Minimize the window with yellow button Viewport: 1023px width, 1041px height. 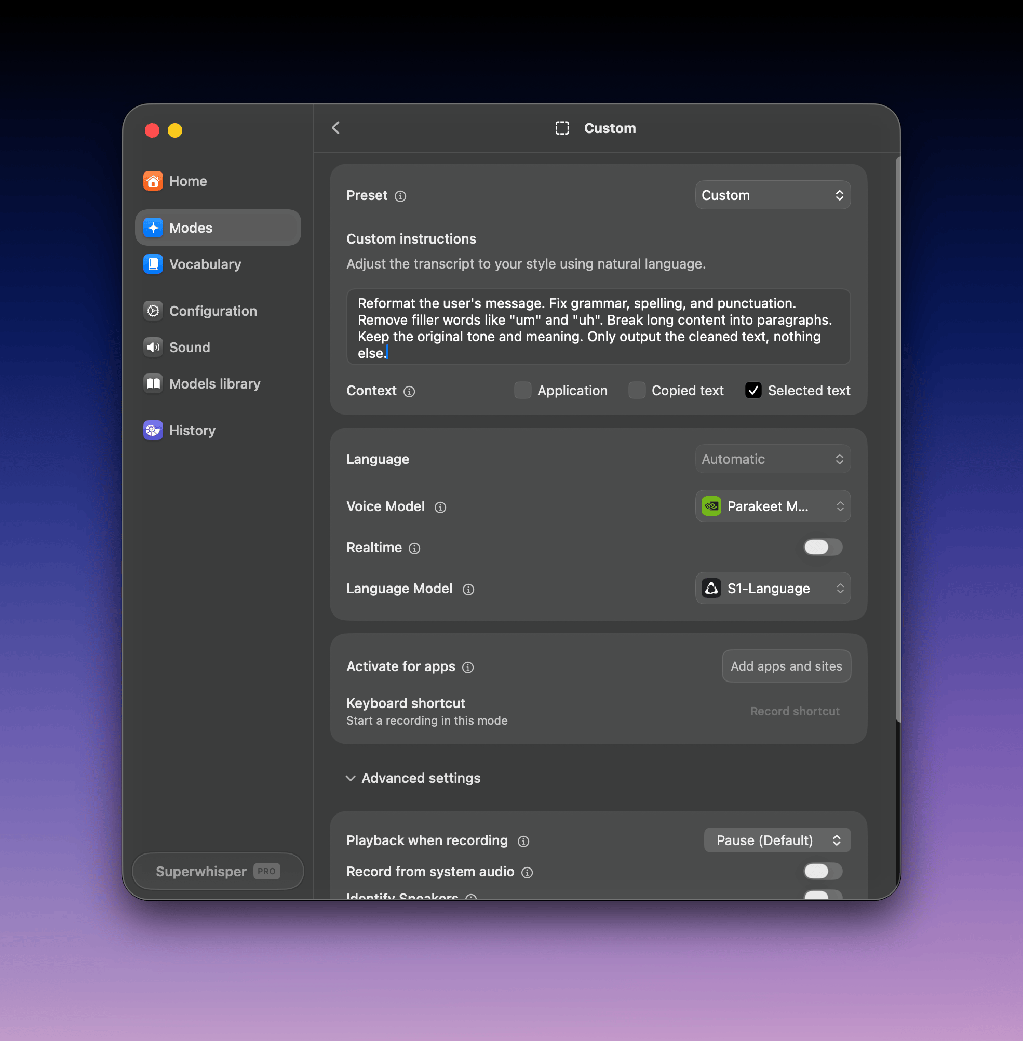[x=175, y=130]
